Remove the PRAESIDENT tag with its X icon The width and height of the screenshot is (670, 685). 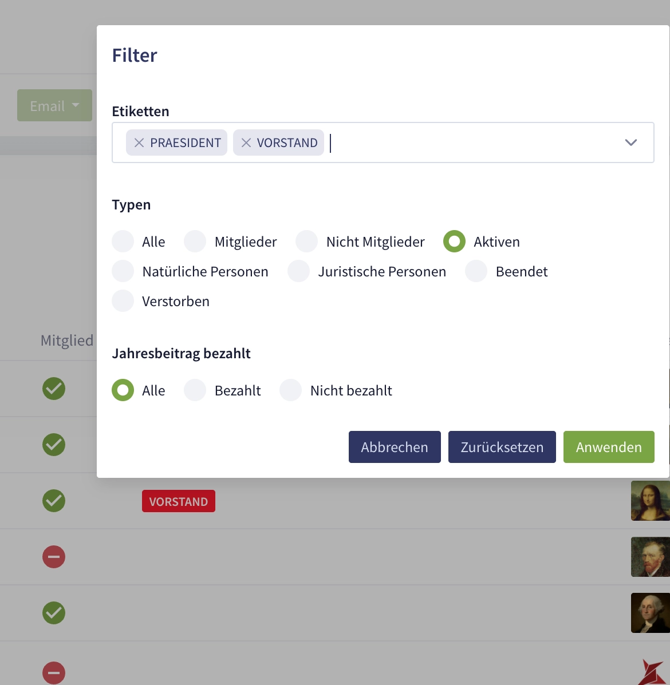pos(139,143)
